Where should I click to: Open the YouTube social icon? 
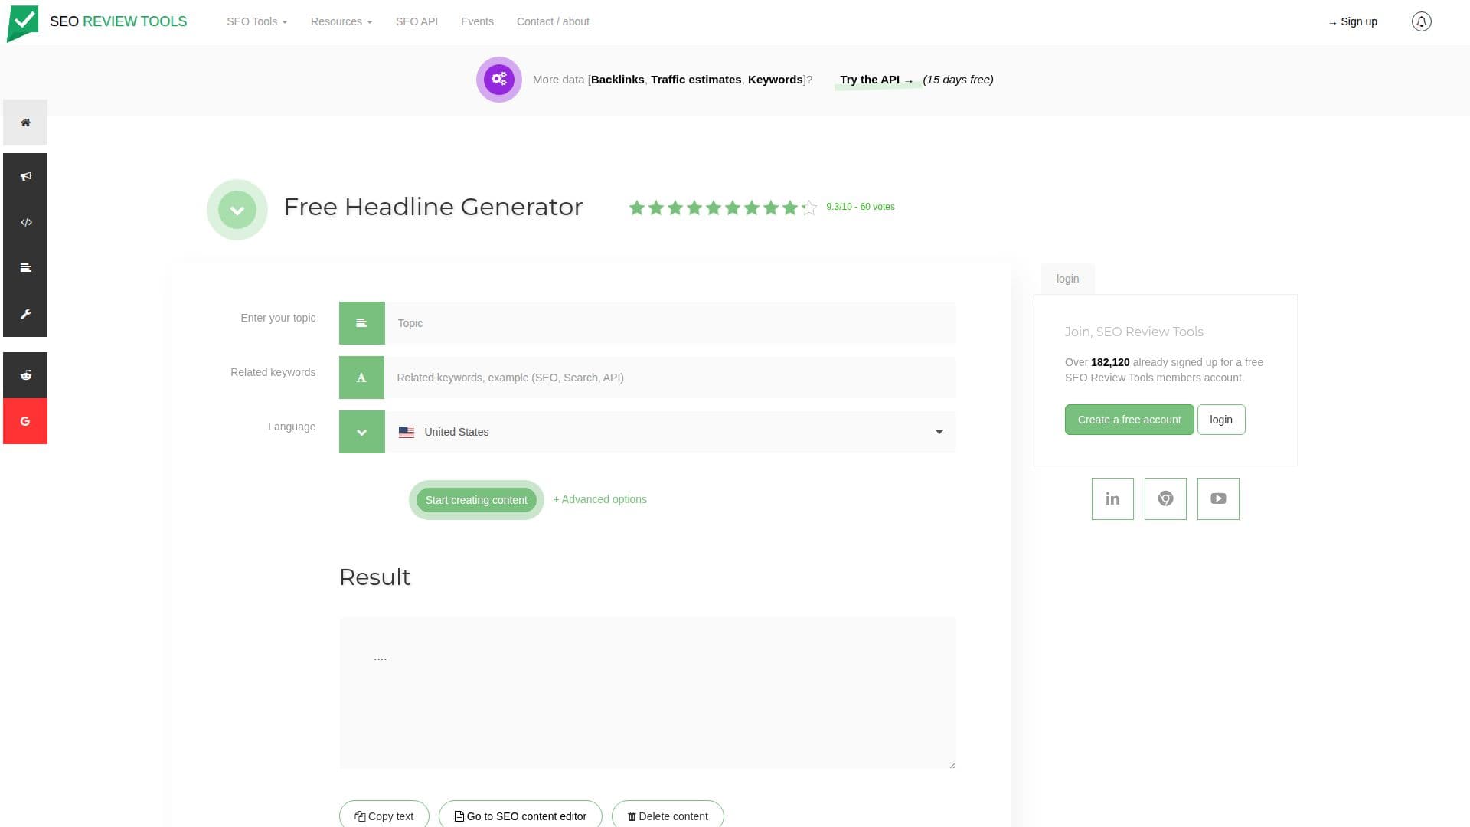[1218, 499]
